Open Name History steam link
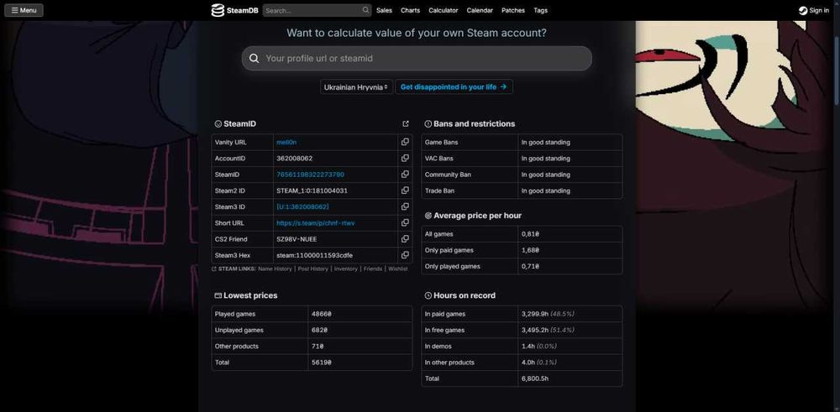 coord(275,269)
